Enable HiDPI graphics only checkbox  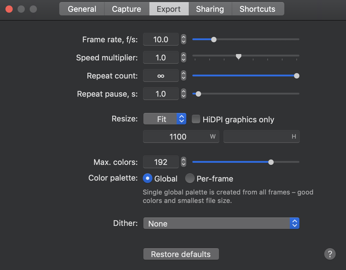(196, 119)
